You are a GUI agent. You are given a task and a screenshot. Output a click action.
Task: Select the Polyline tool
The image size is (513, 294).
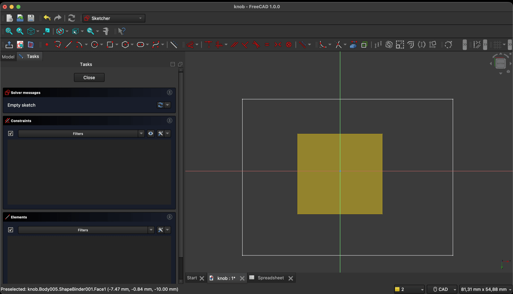pos(58,45)
